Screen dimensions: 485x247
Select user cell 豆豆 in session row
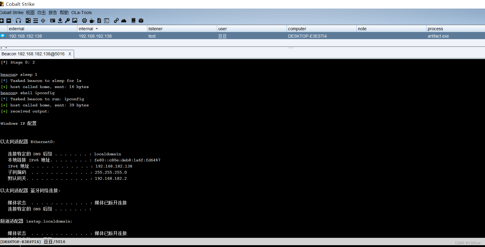click(222, 36)
